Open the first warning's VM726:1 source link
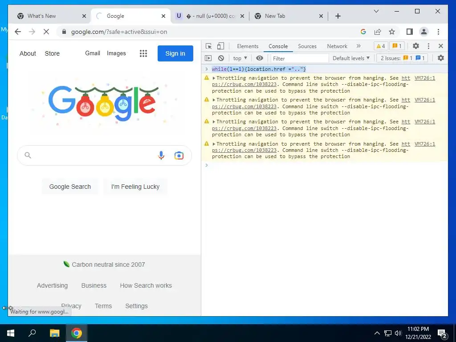Viewport: 456px width, 342px height. tap(424, 78)
